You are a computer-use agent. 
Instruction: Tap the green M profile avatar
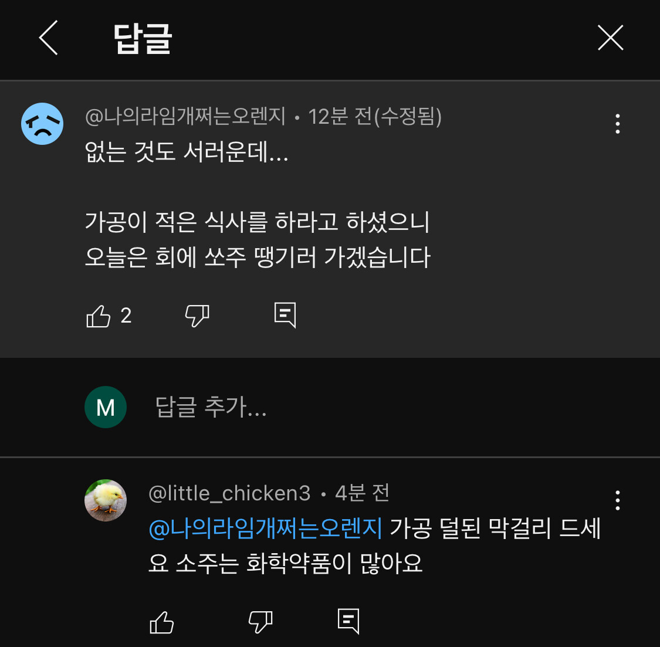point(106,407)
